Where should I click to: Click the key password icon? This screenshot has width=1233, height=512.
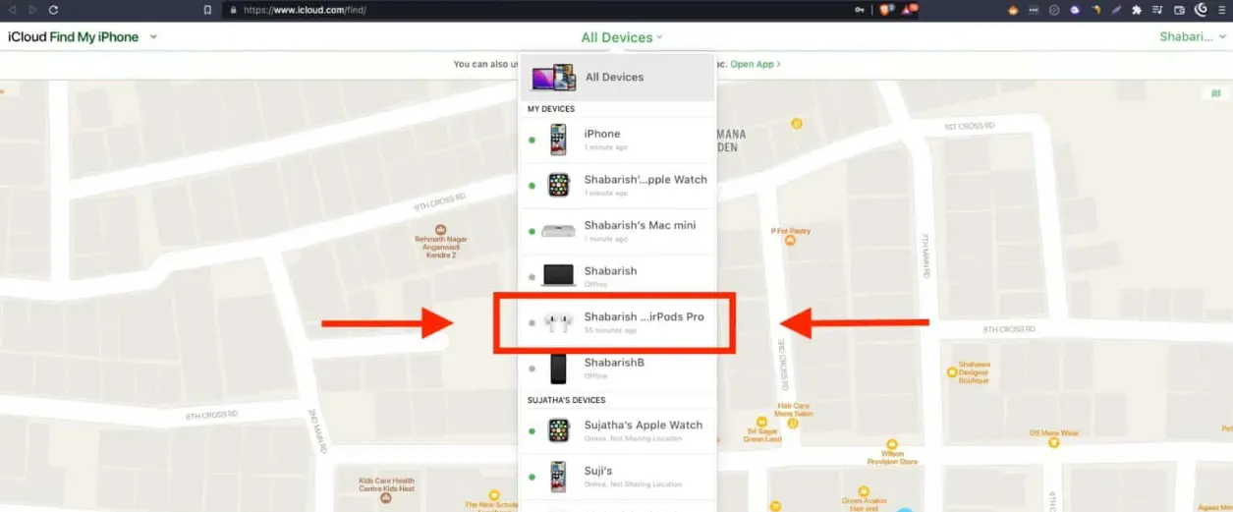click(x=860, y=10)
